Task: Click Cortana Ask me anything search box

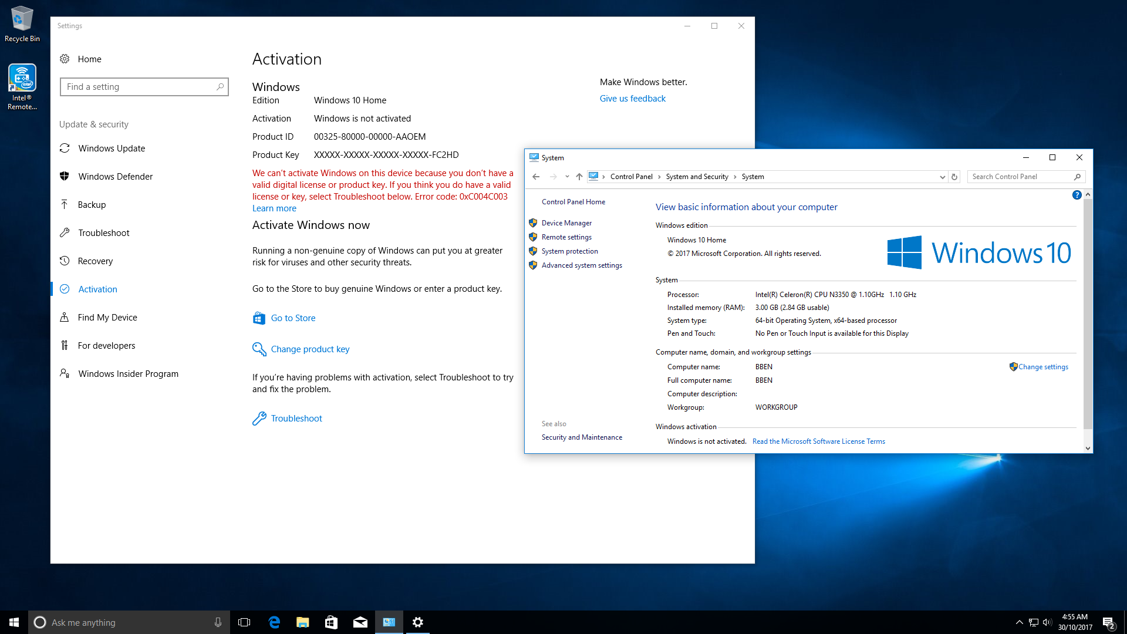Action: click(129, 622)
